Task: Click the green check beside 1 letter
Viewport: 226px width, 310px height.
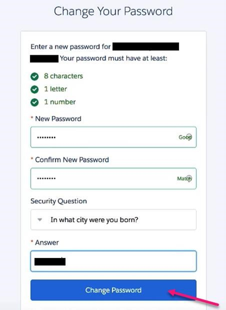Action: pos(35,89)
